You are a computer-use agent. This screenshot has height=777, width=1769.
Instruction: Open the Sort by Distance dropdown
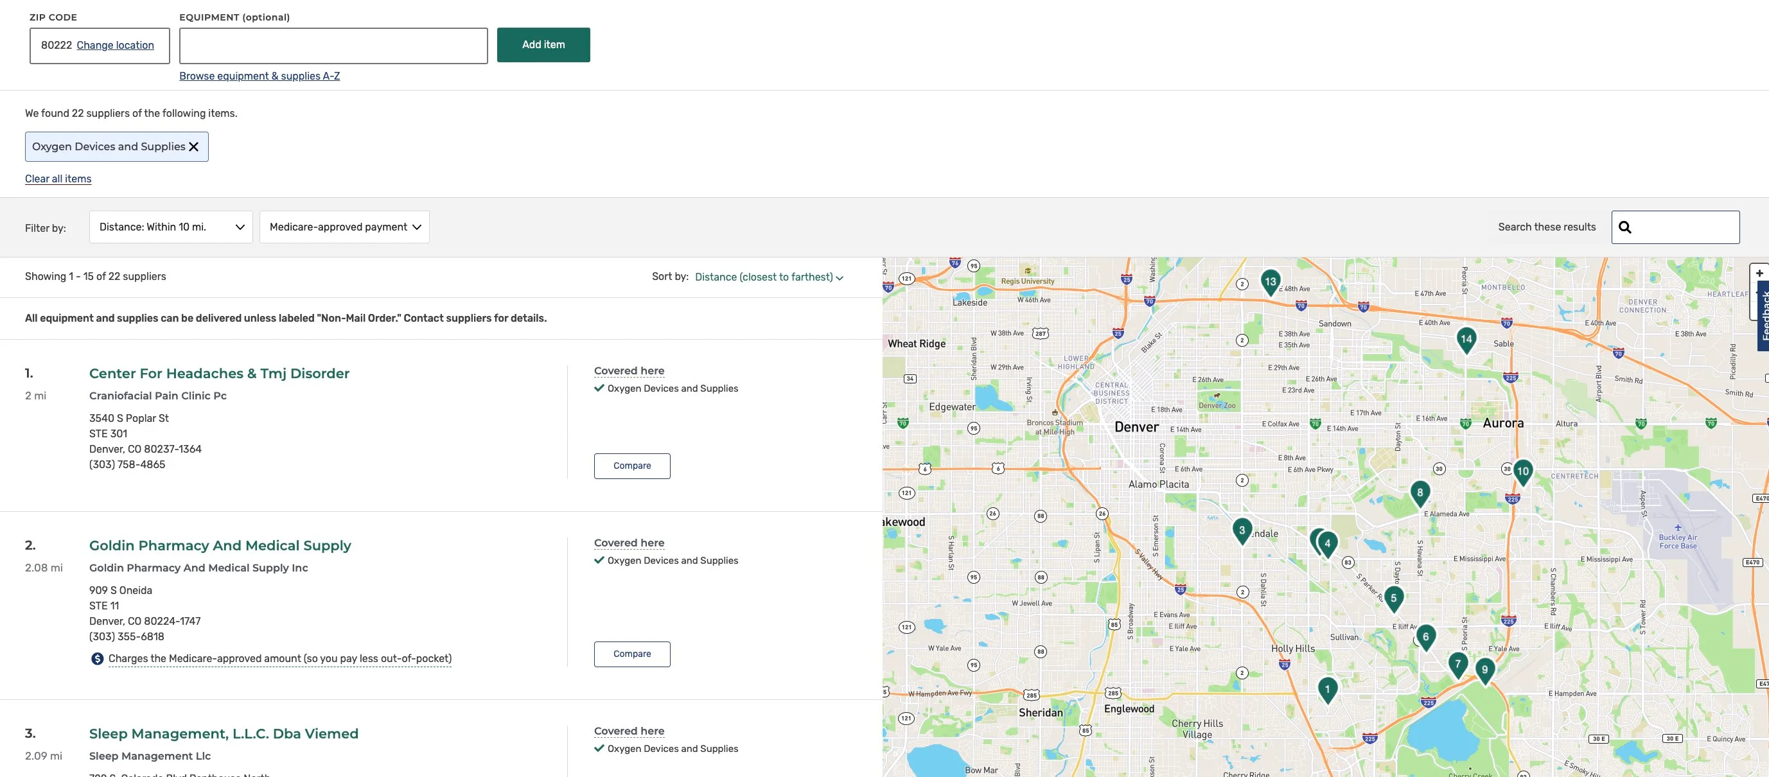769,277
